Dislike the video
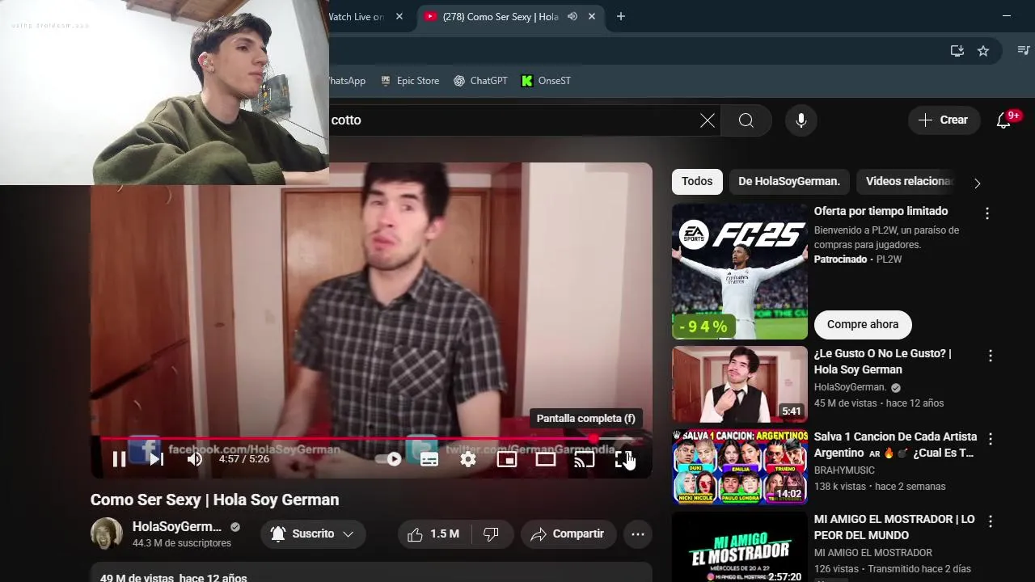This screenshot has height=582, width=1035. (x=491, y=534)
